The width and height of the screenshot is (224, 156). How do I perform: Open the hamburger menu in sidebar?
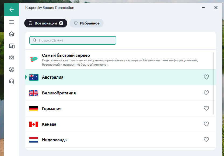tap(12, 22)
